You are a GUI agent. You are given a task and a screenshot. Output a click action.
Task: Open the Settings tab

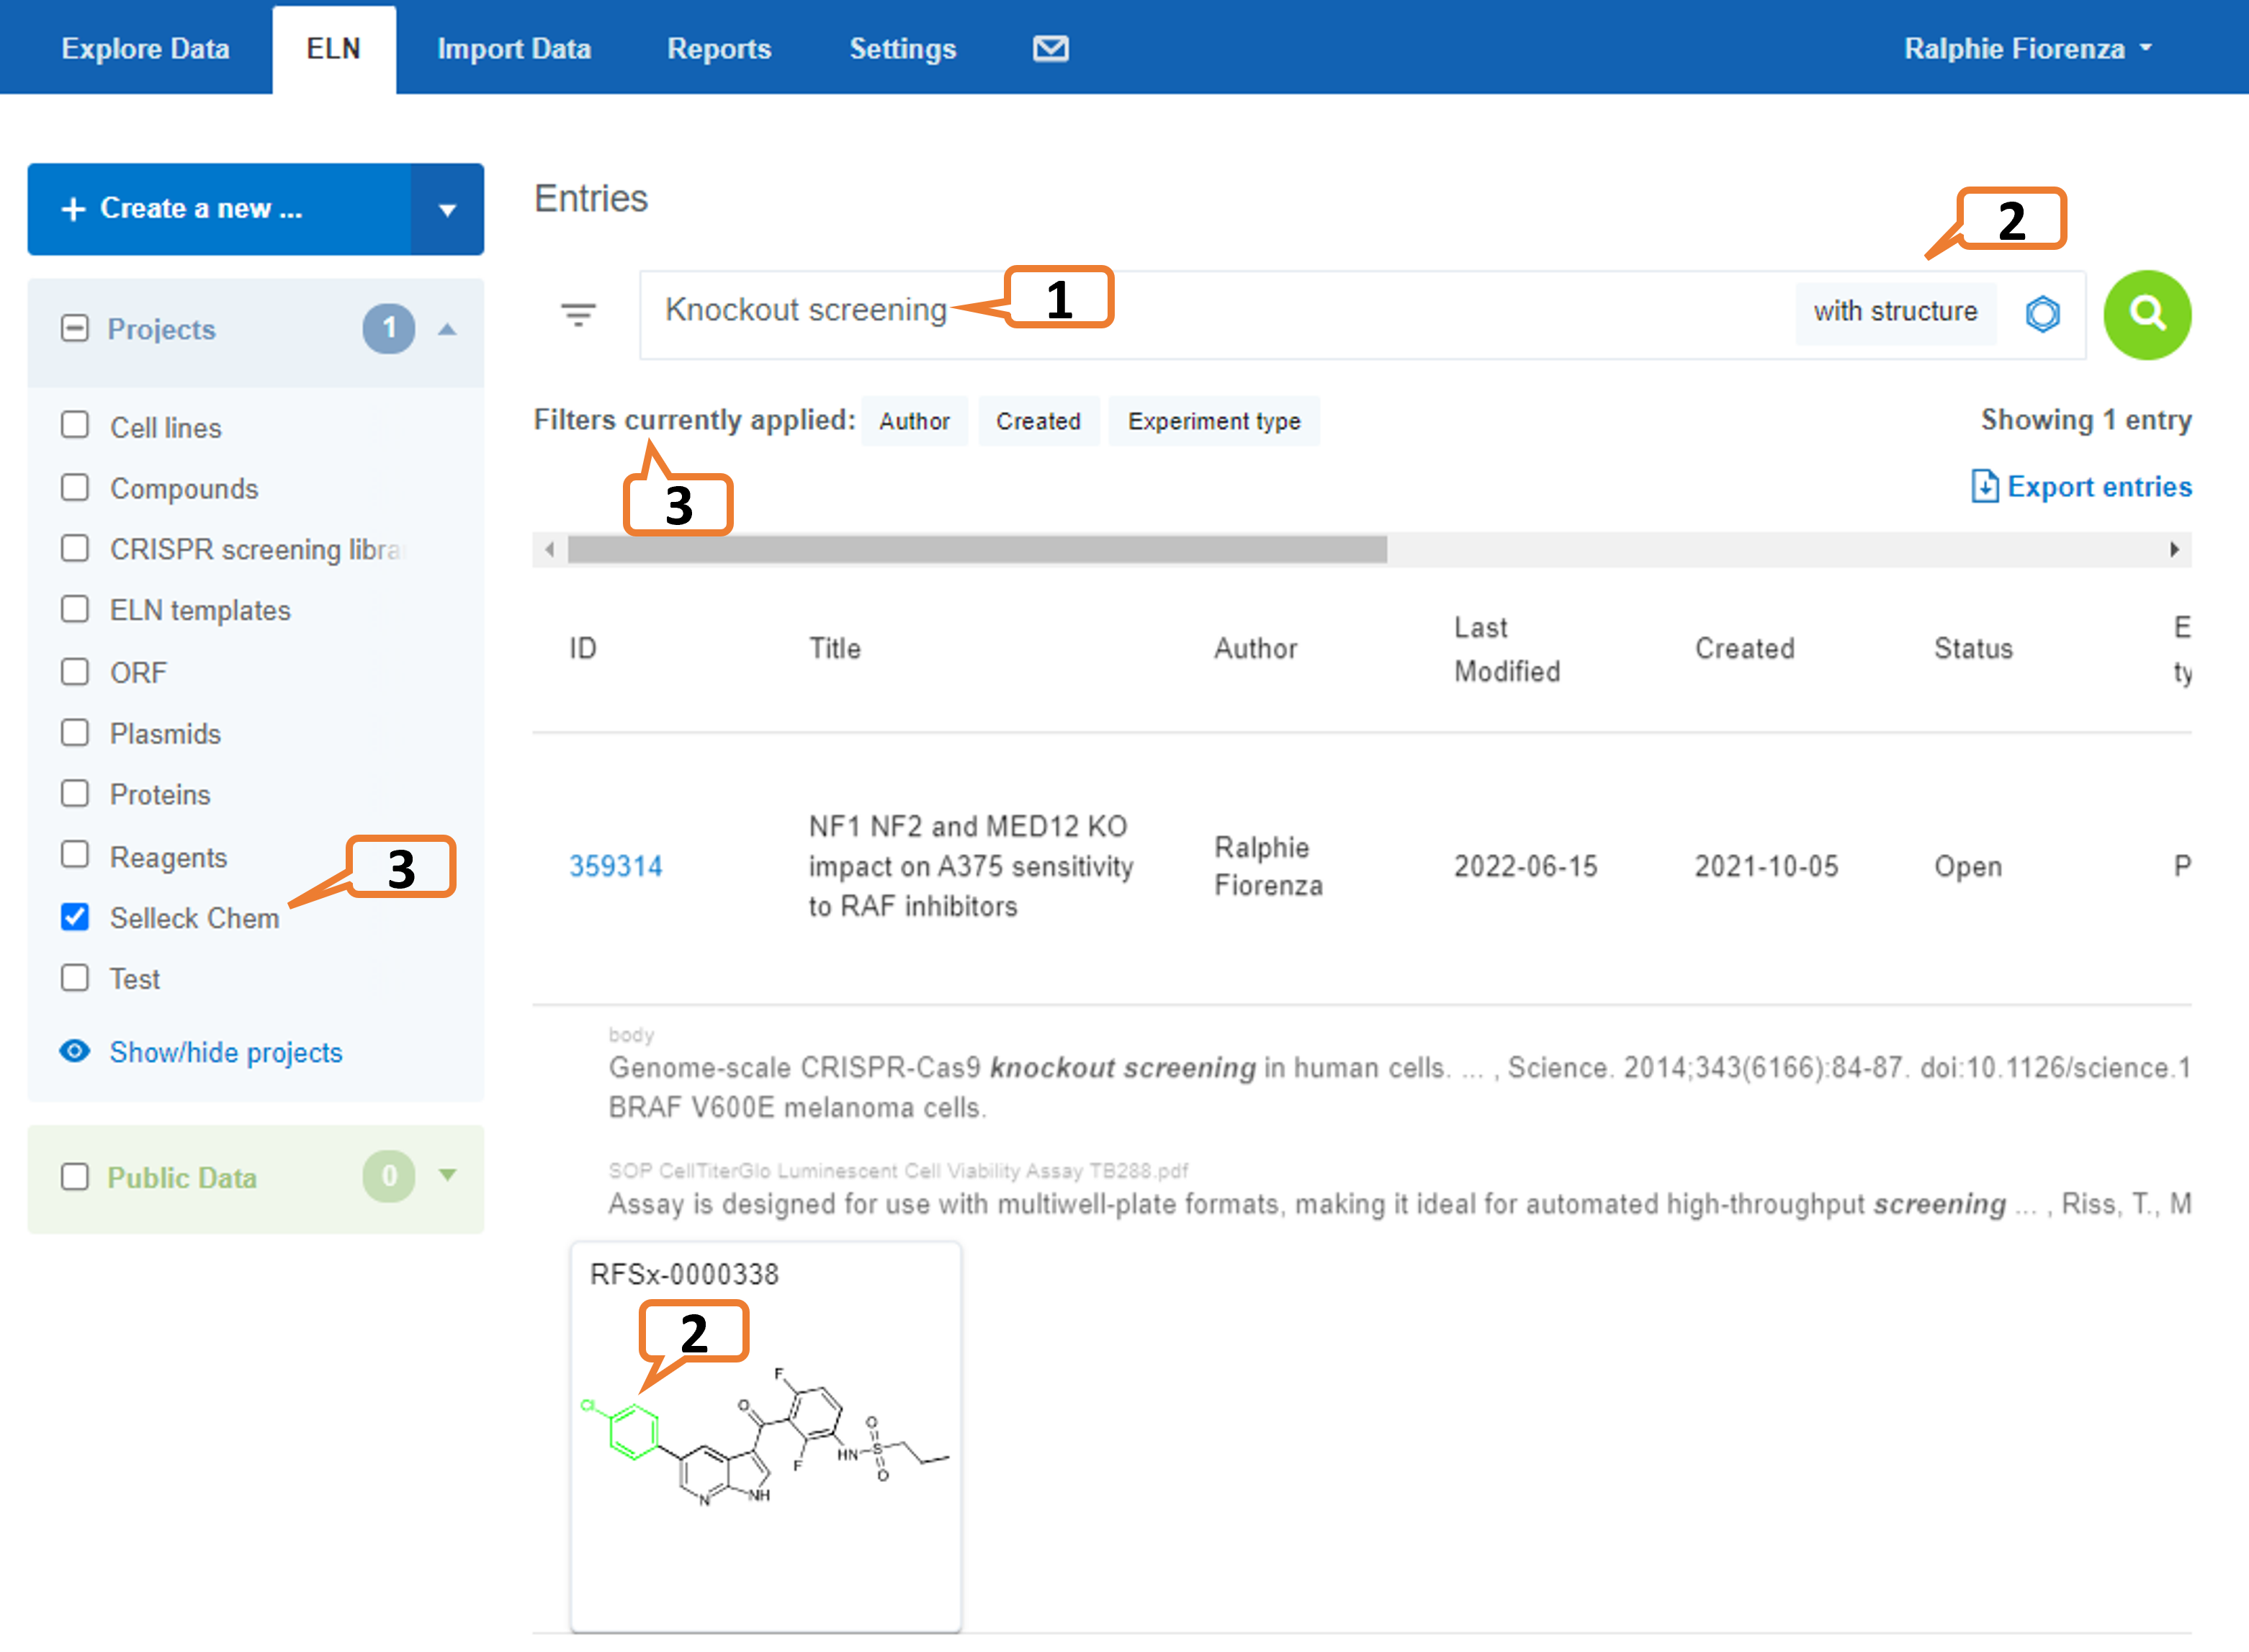click(902, 48)
